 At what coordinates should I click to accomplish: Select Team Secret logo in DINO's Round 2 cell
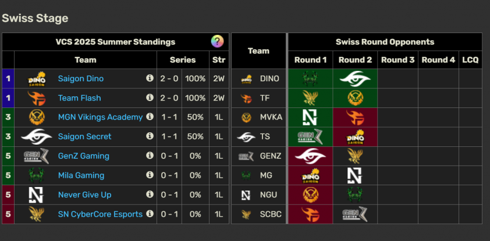(x=355, y=78)
